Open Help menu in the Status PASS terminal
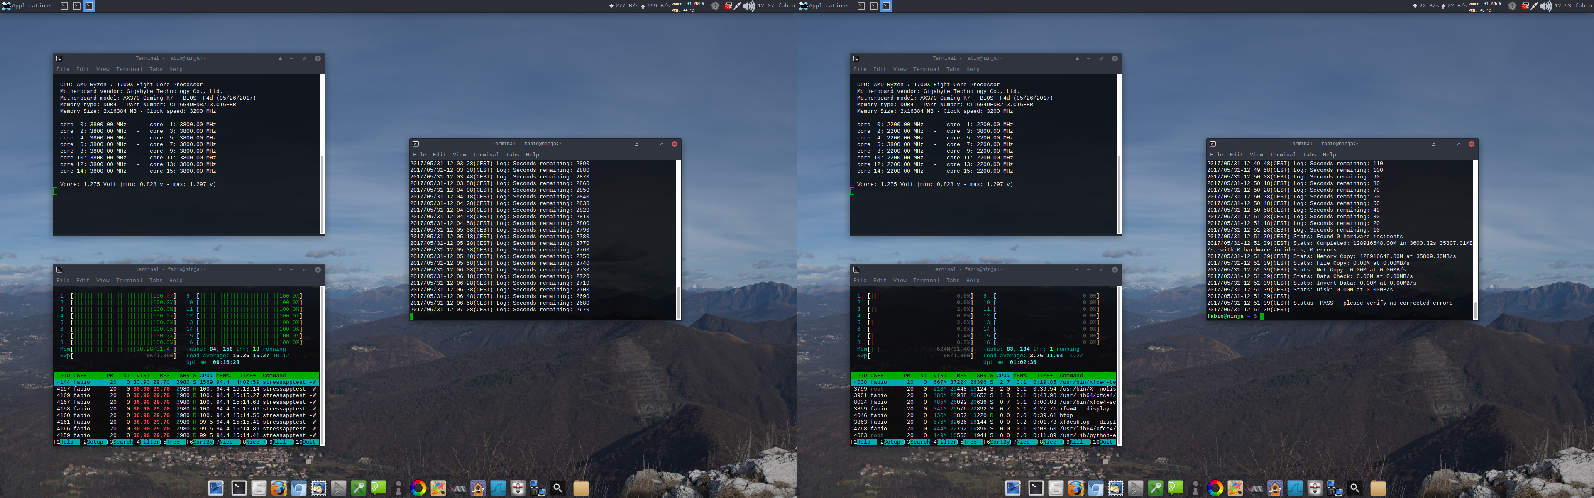 pos(1329,155)
